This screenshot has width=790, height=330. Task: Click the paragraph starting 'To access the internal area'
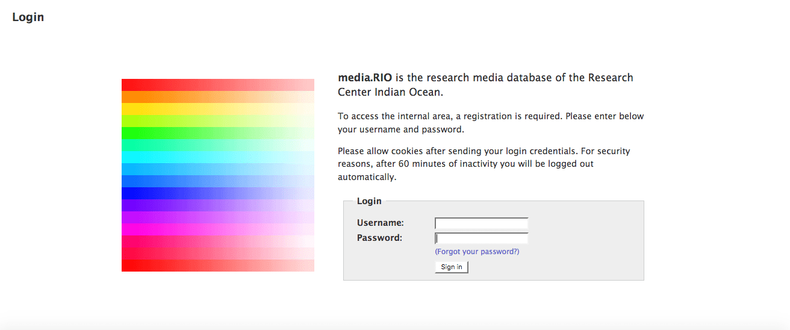[491, 123]
